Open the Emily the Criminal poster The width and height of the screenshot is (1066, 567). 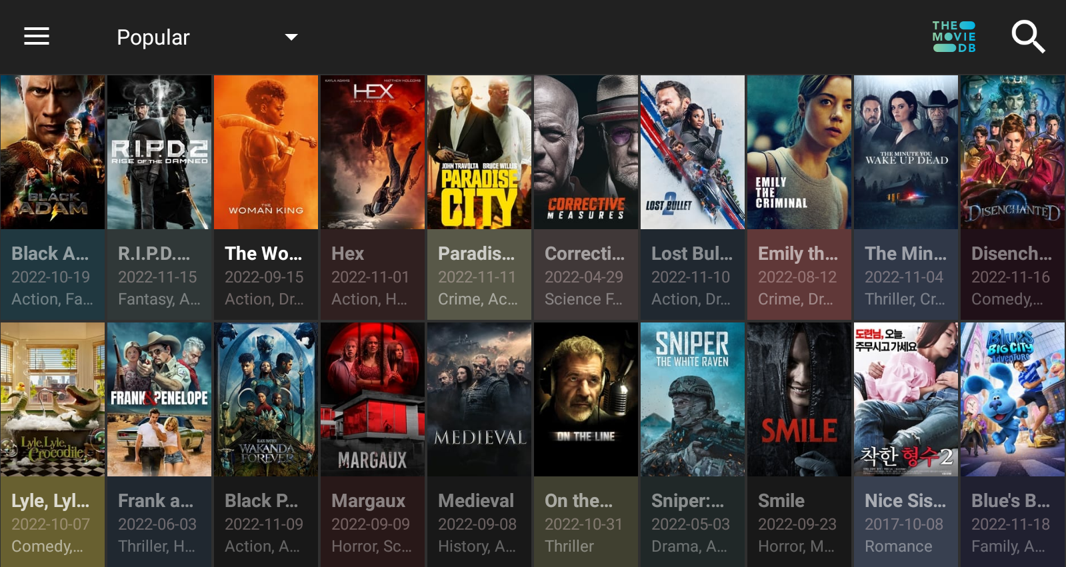tap(799, 152)
